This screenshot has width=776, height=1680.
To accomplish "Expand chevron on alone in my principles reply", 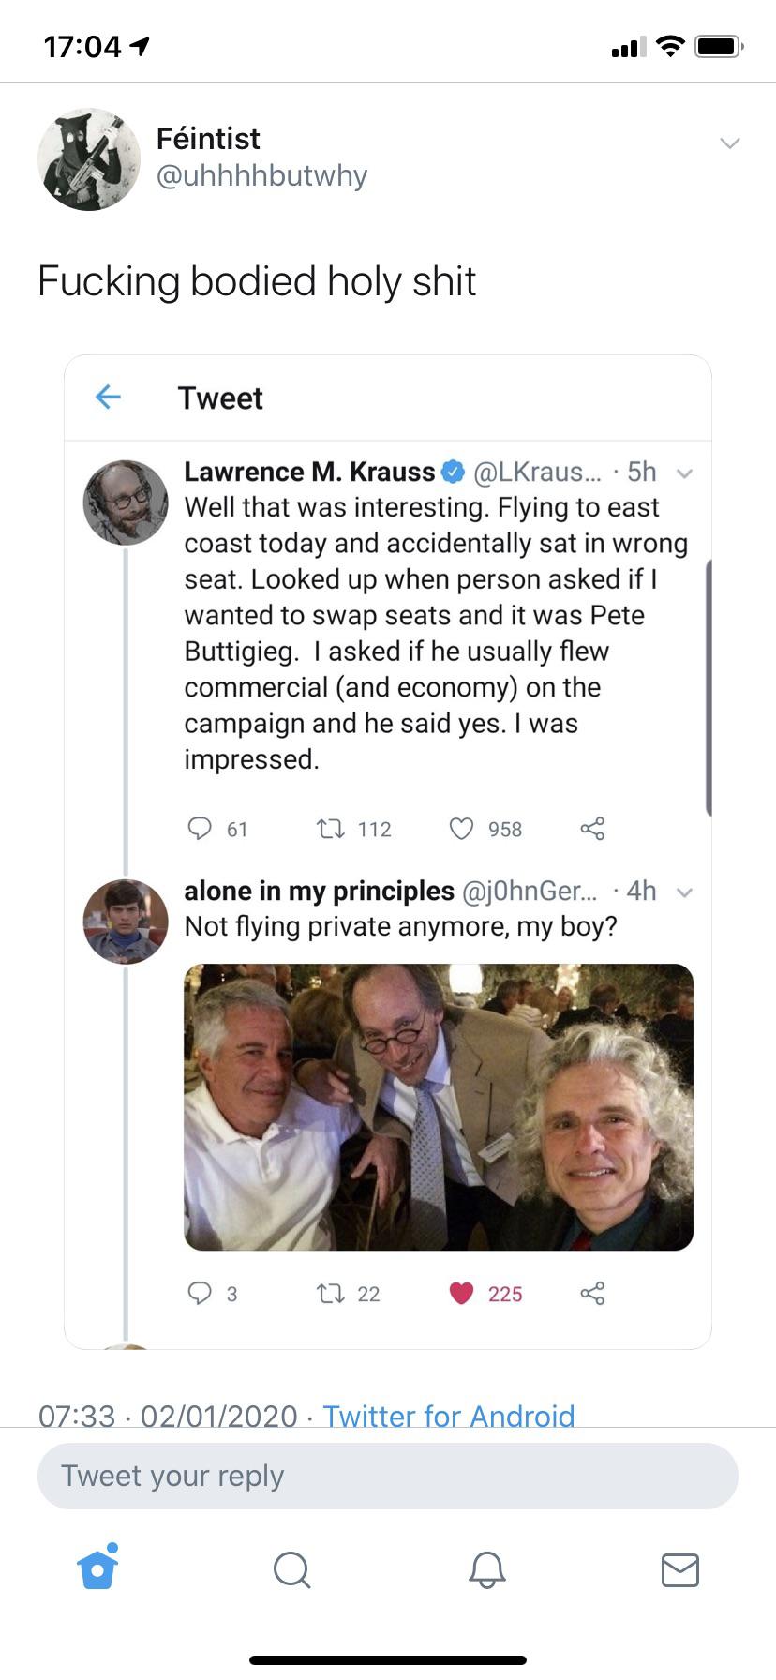I will point(685,892).
